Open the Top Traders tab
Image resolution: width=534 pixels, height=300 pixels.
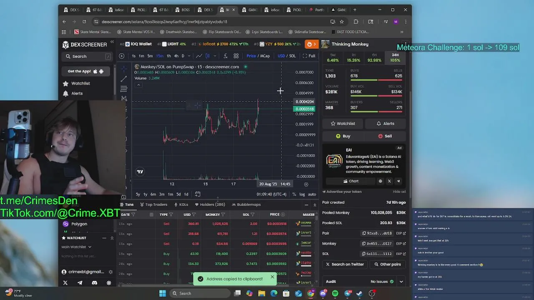pos(153,205)
